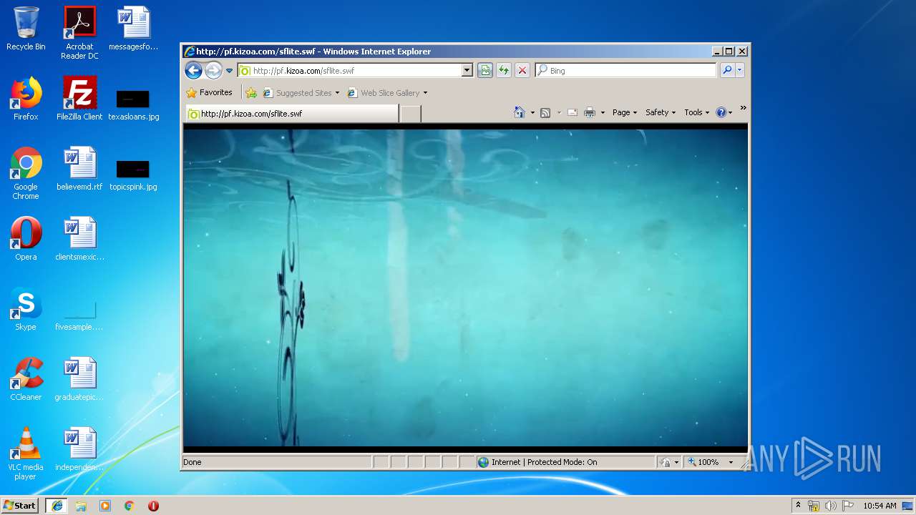
Task: Refresh the page with the green arrows icon
Action: pos(504,70)
